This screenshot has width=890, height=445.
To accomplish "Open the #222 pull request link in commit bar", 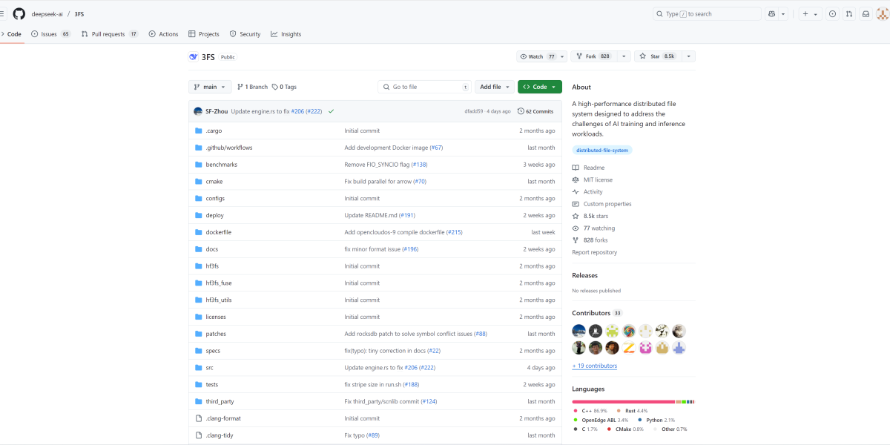I will pos(314,111).
